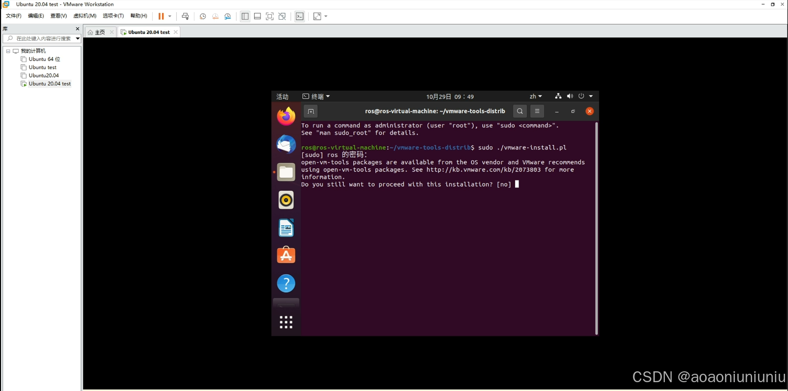Viewport: 788px width, 391px height.
Task: Close the 主页 tab
Action: (x=112, y=32)
